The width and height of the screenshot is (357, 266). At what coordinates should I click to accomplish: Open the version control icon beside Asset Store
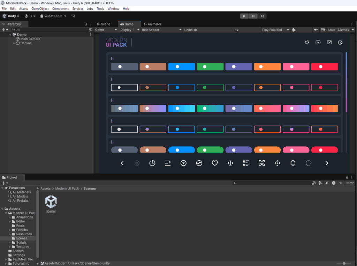point(73,16)
